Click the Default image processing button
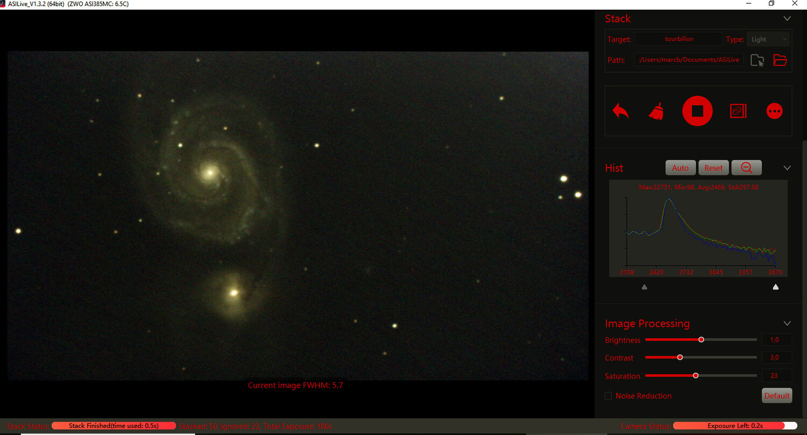Screen dimensions: 807x435 point(777,396)
